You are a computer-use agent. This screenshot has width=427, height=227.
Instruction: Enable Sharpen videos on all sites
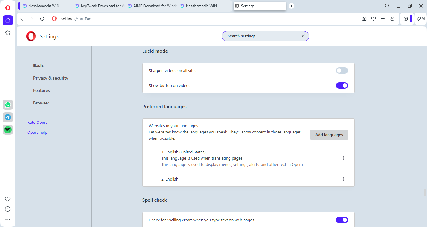pyautogui.click(x=342, y=70)
